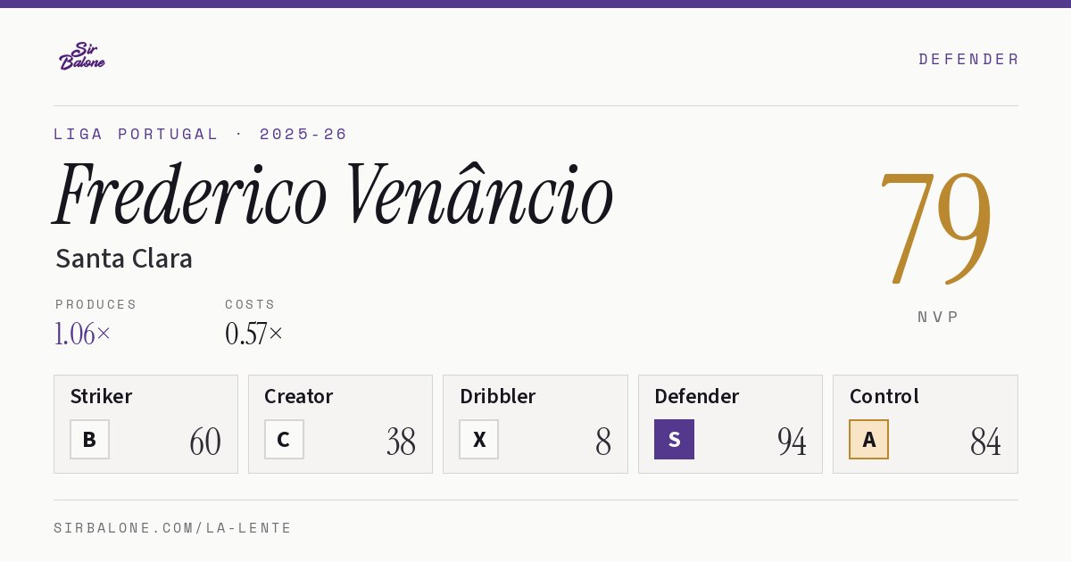Viewport: 1071px width, 562px height.
Task: Open the sirbalone.com/la-lente link
Action: (173, 528)
